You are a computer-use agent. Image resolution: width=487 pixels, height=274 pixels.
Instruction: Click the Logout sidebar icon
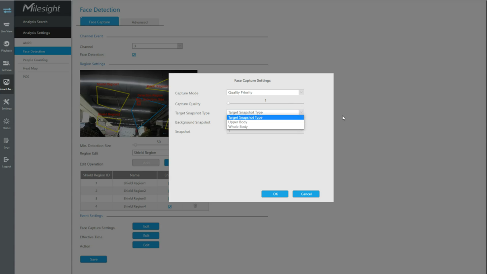click(6, 162)
